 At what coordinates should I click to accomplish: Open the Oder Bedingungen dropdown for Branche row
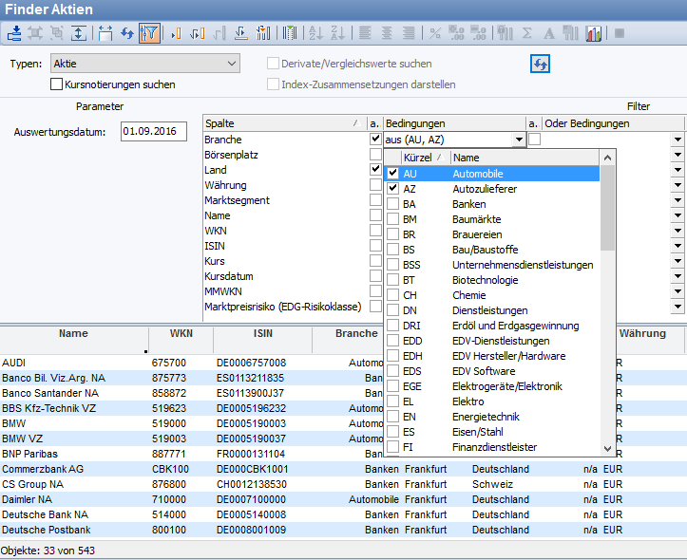point(677,140)
